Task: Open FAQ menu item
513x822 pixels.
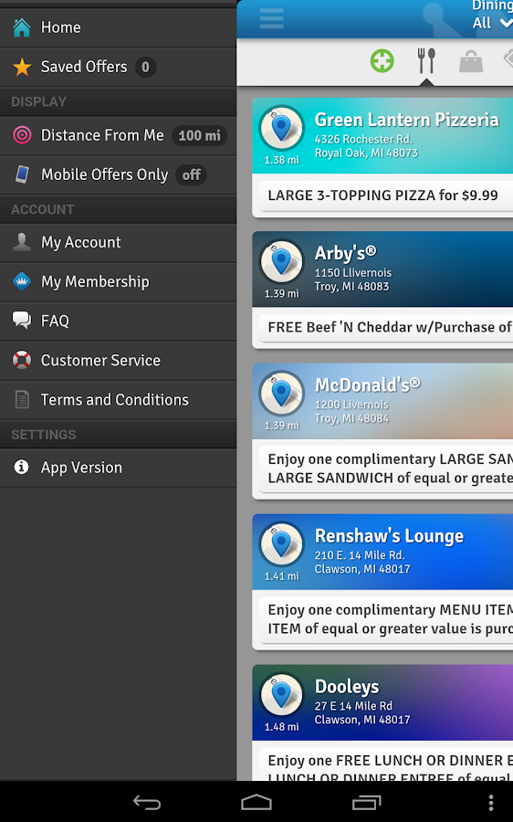Action: pyautogui.click(x=118, y=321)
